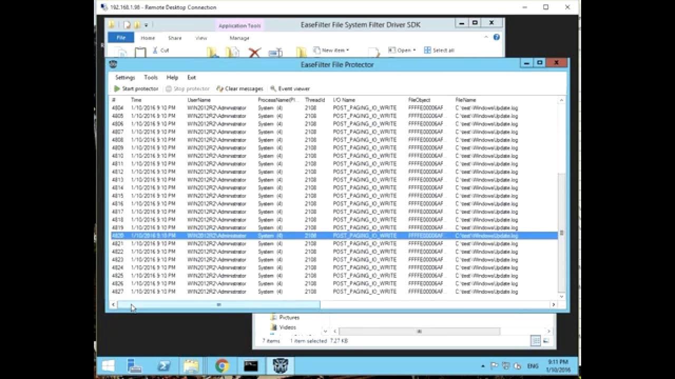Screen dimensions: 675x379
Task: Select message row number 4816
Action: pos(334,204)
